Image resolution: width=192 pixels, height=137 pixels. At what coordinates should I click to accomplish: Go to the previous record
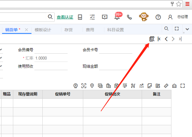[x=166, y=39]
